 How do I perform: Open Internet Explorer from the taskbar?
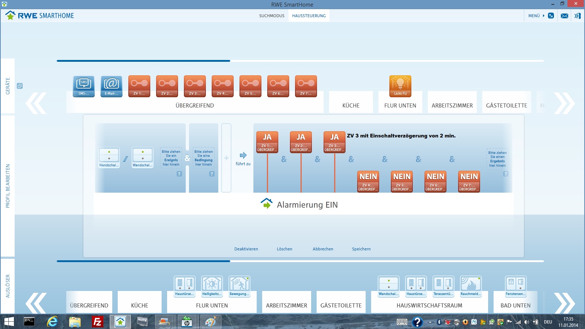tap(52, 322)
